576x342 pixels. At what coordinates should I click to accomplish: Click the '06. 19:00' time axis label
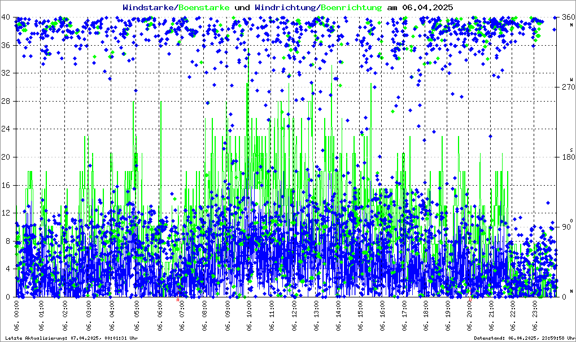448,315
